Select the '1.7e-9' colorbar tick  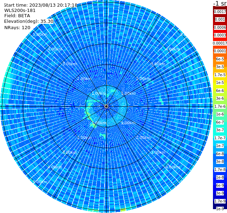[220, 201]
